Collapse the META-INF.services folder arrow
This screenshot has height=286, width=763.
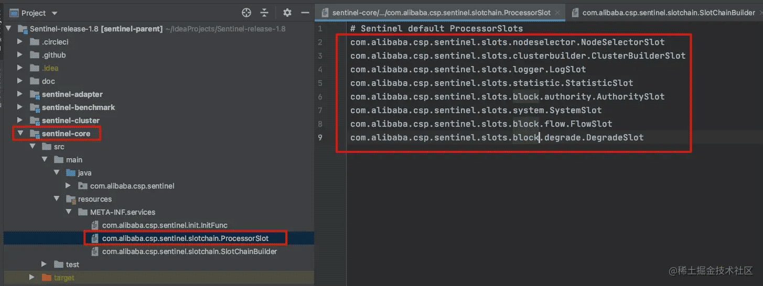pos(68,212)
